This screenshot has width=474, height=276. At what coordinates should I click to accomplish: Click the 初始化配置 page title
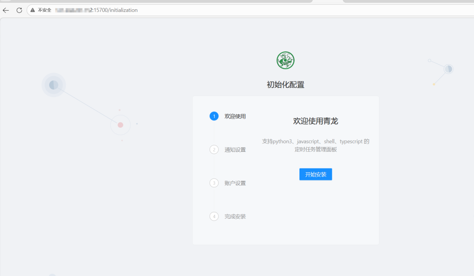[x=286, y=84]
